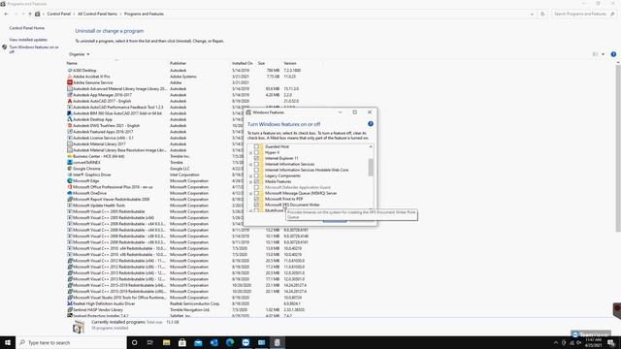Sort the list by Version column
Image resolution: width=621 pixels, height=349 pixels.
290,63
